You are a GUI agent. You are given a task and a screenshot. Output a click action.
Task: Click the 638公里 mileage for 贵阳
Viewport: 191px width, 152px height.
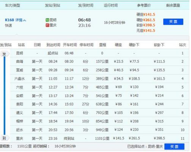coord(102,104)
